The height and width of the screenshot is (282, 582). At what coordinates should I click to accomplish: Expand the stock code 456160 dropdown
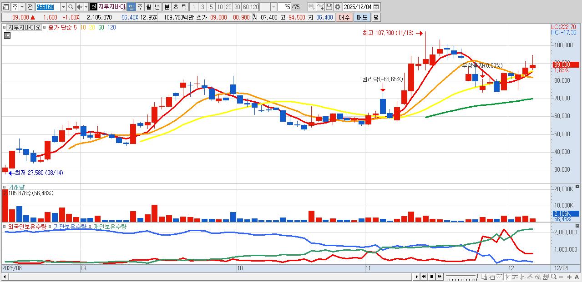pyautogui.click(x=63, y=7)
